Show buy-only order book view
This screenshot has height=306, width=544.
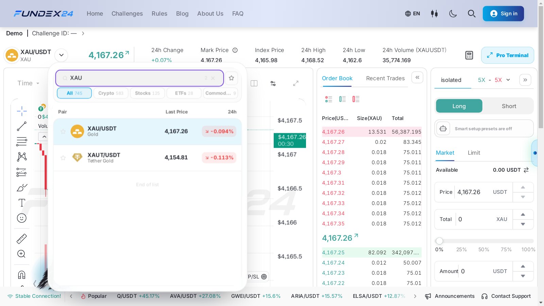click(342, 99)
